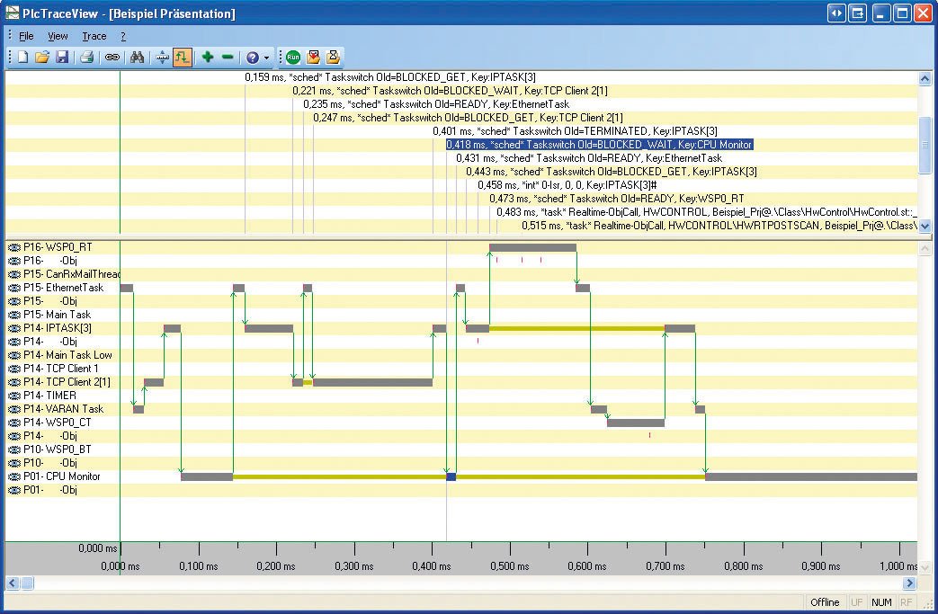Select the 0,159 ms IPTASK[3] event line
This screenshot has height=614, width=938.
(x=390, y=77)
